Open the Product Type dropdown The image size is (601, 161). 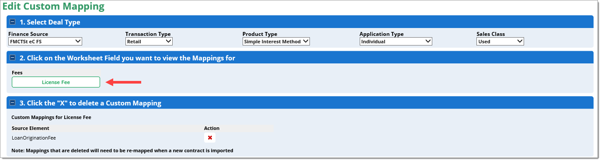point(276,42)
